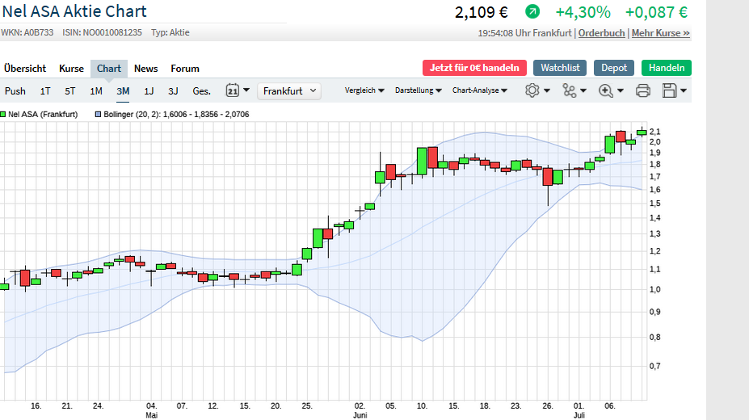Click the green up-arrow trend icon
The image size is (749, 420).
[x=532, y=11]
